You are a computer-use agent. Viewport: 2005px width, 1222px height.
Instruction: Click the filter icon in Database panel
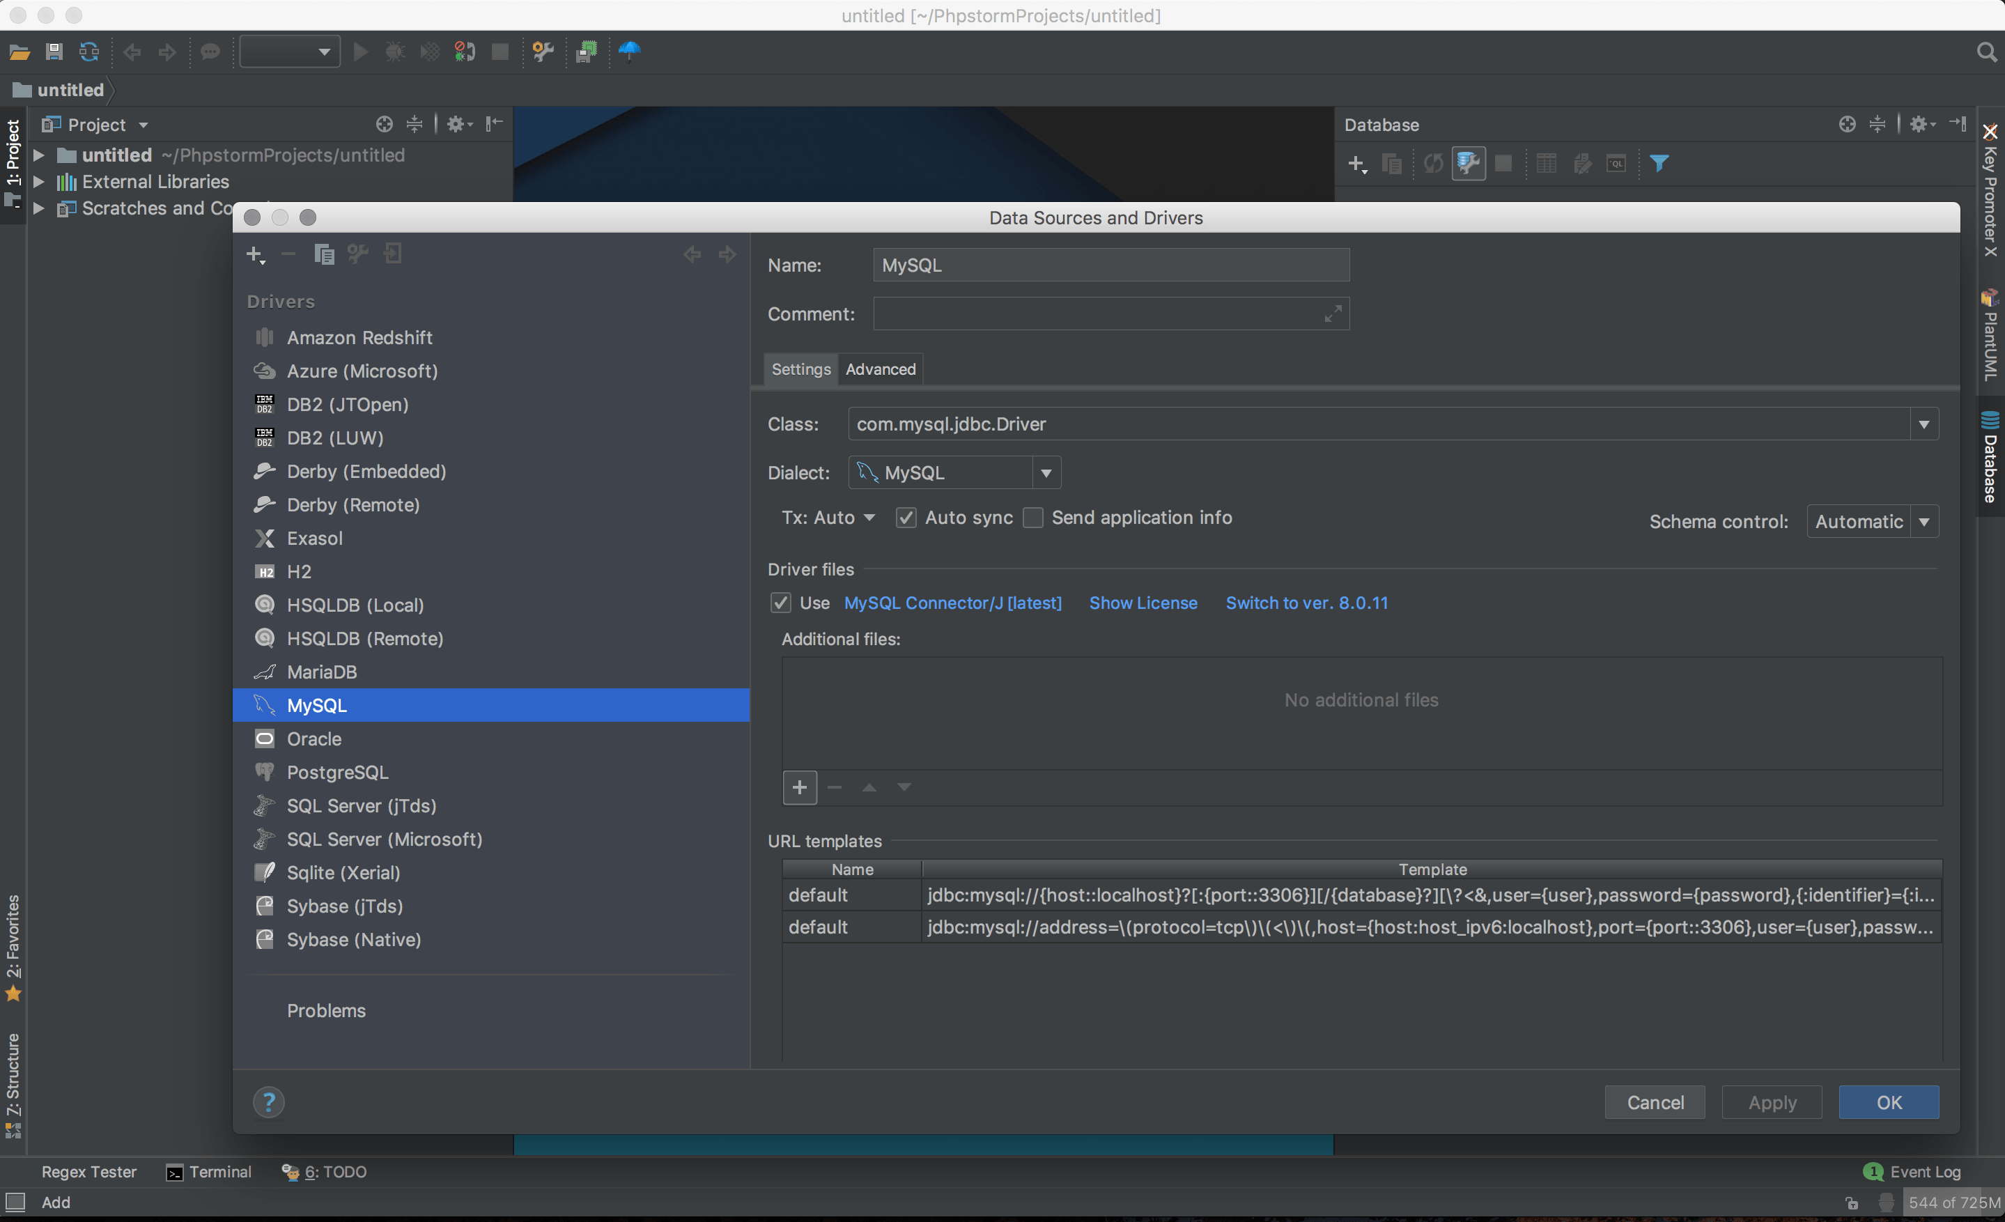click(1658, 164)
